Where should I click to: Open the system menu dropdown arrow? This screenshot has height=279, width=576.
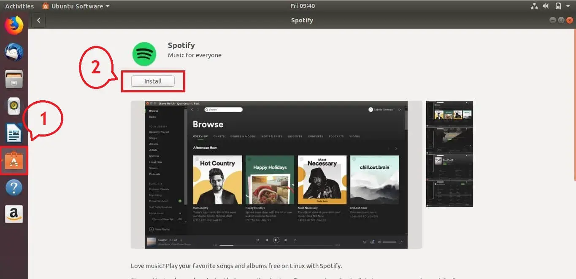568,6
